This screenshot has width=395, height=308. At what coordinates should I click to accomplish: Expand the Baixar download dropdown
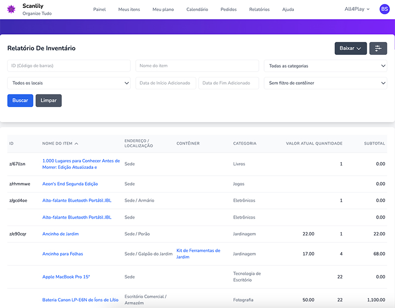(351, 48)
